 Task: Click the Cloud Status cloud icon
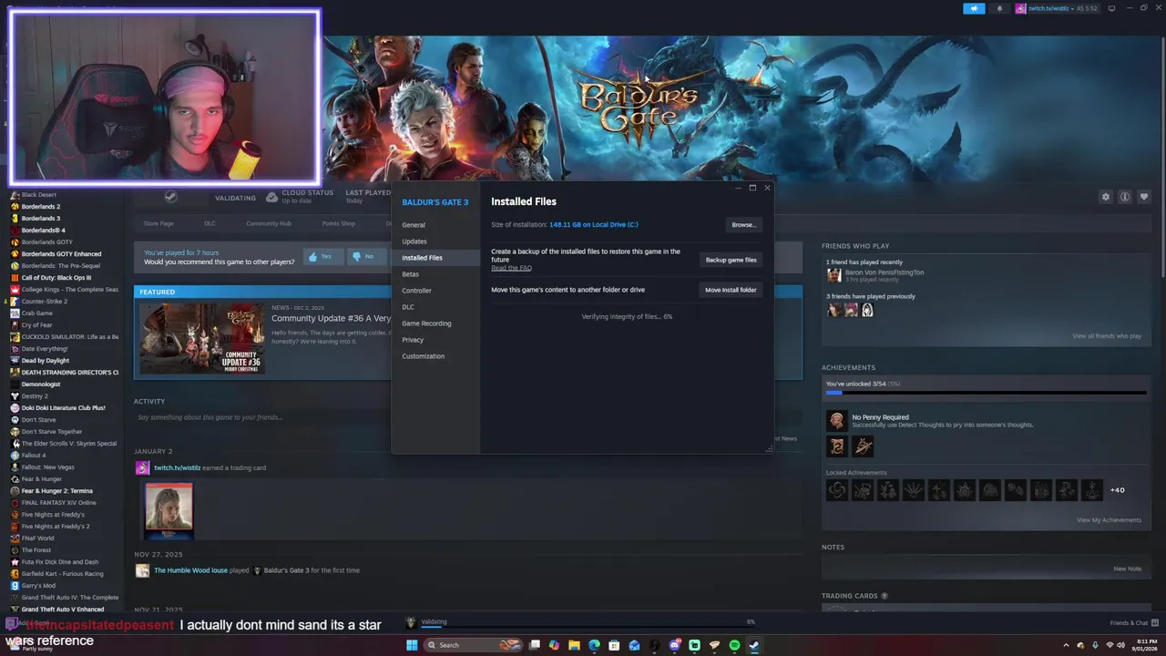(271, 197)
